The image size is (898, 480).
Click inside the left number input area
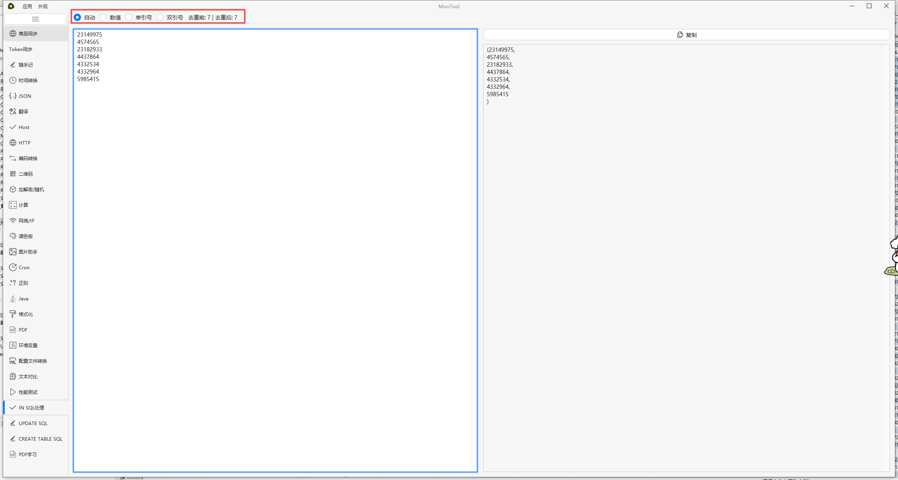click(x=275, y=249)
